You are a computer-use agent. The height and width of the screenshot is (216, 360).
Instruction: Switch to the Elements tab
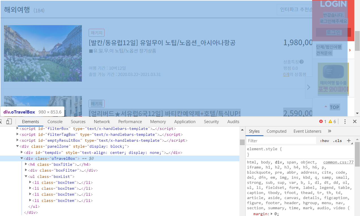30,121
